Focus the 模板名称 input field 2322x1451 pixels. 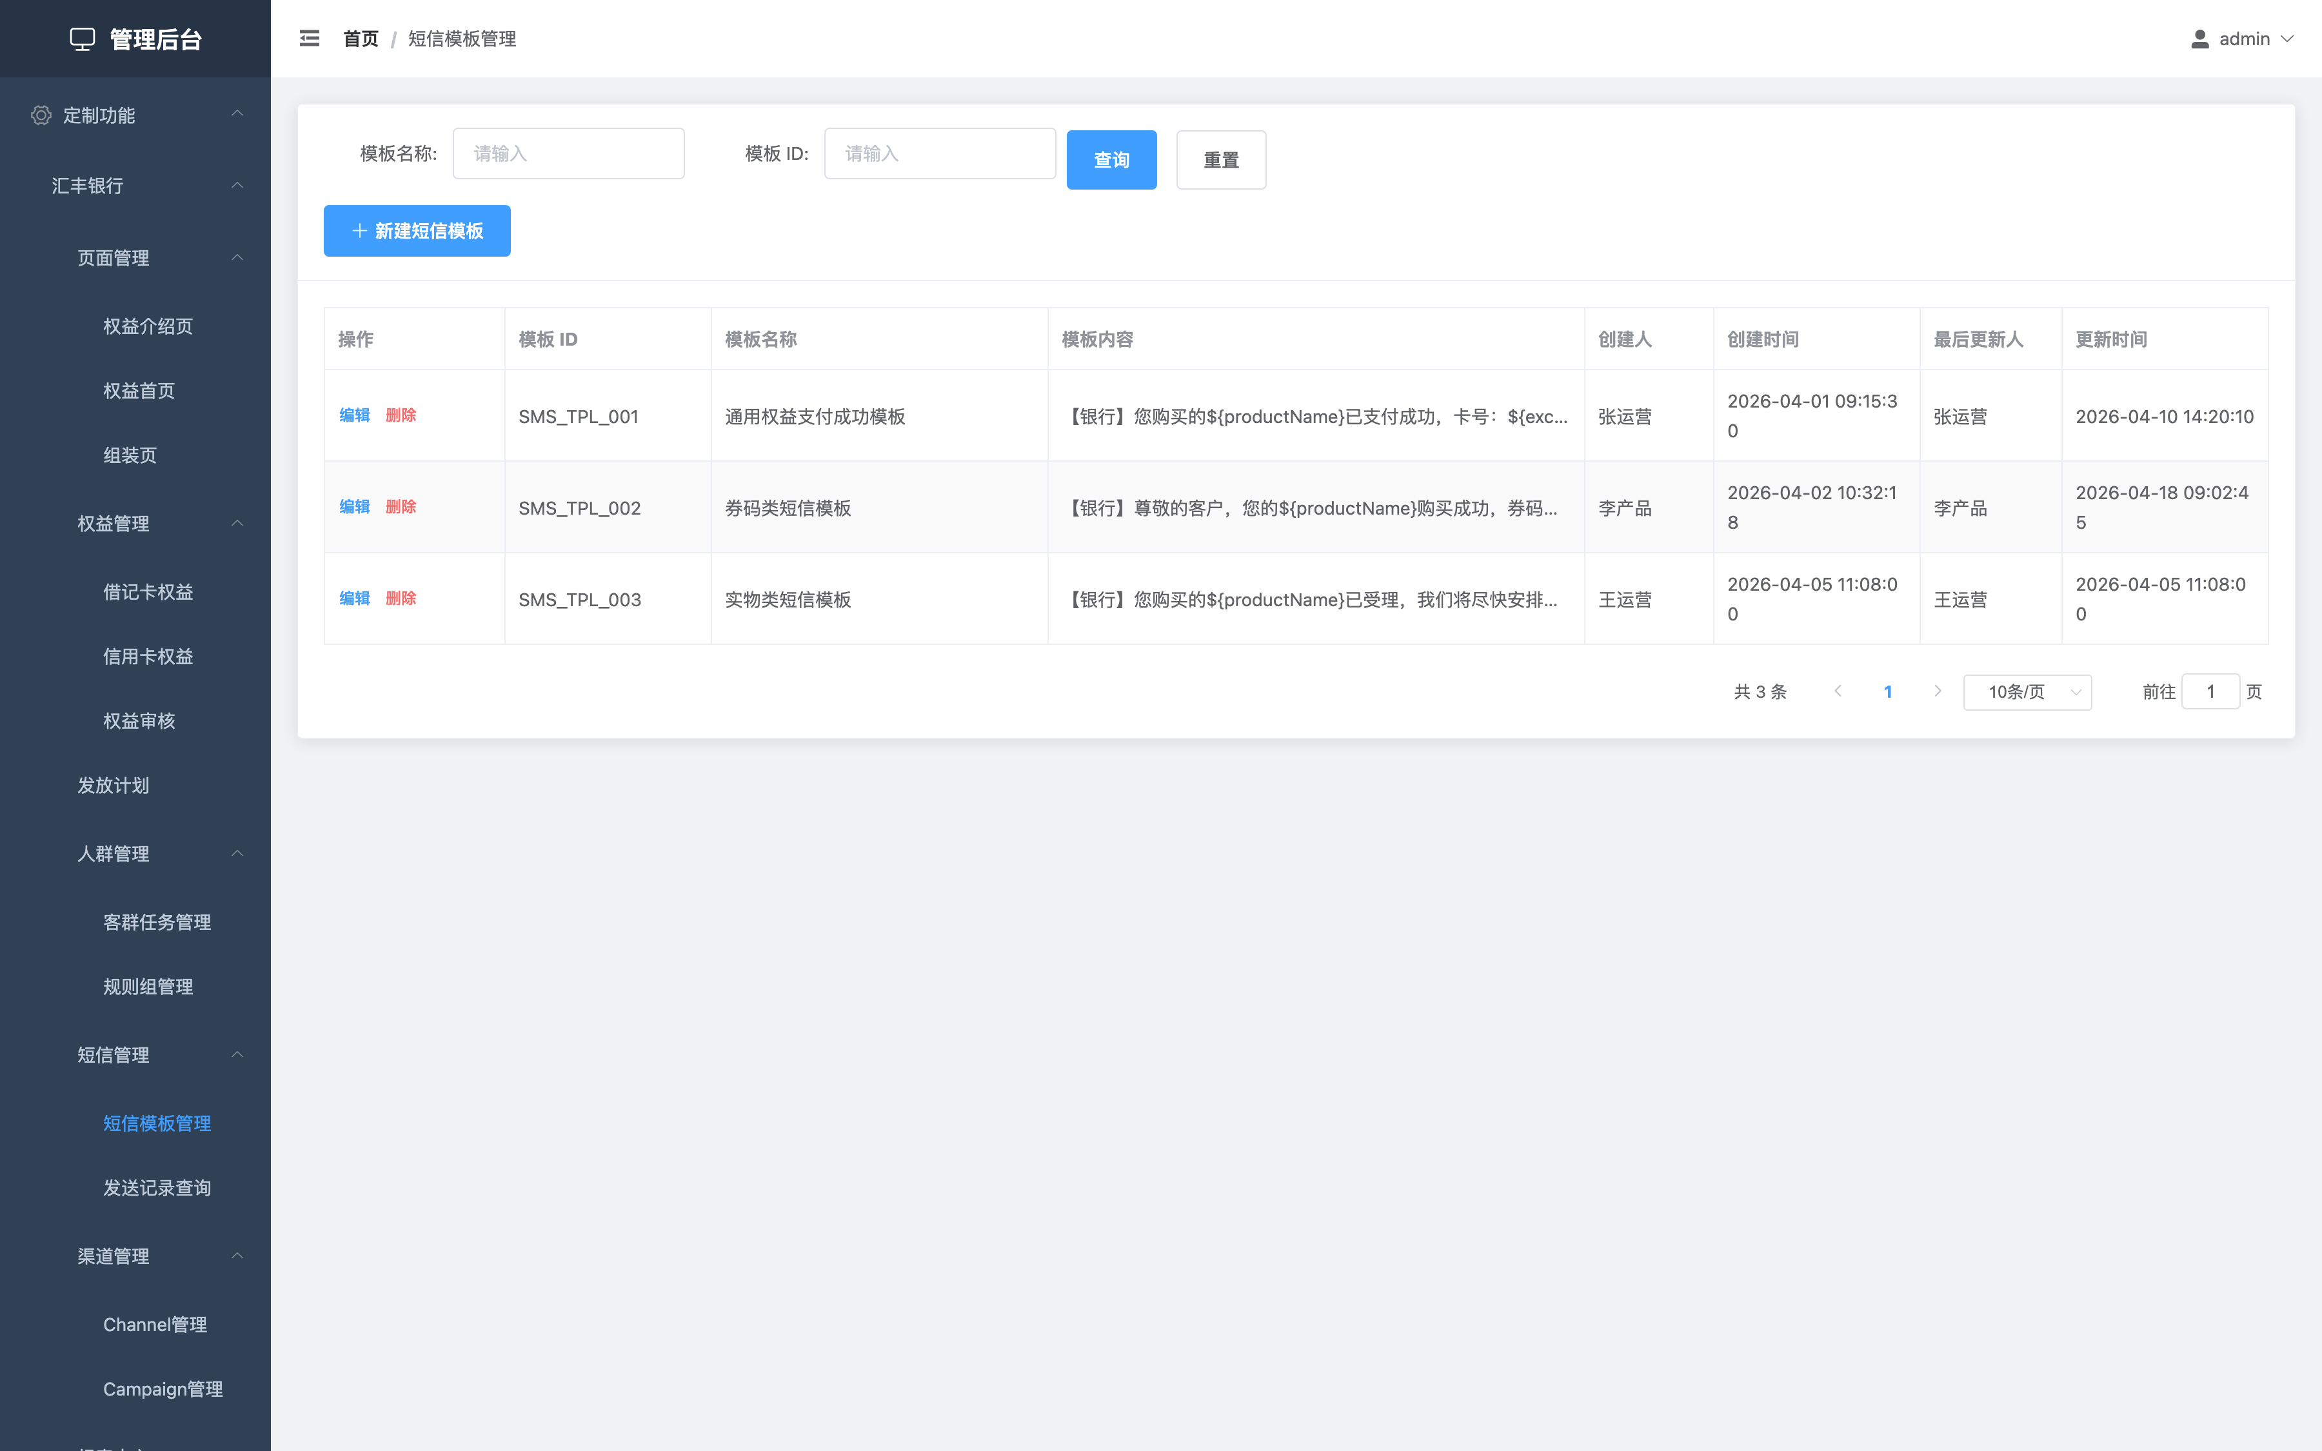568,153
